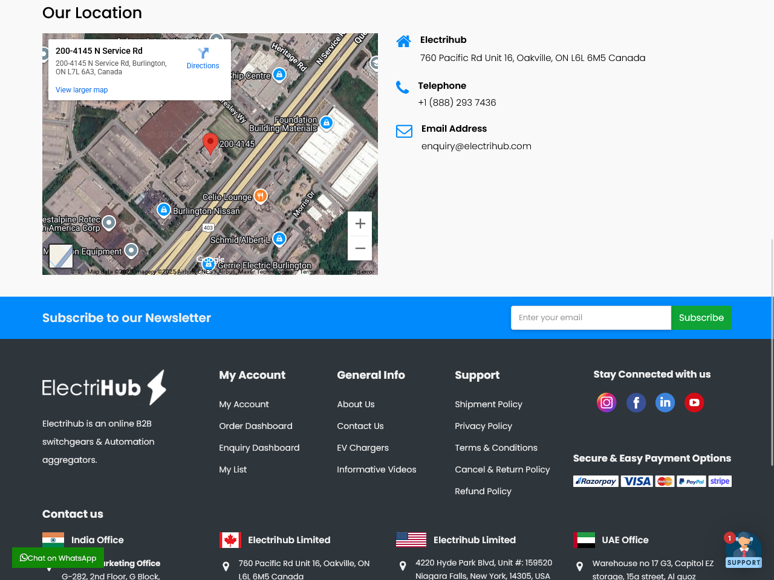774x580 pixels.
Task: Click the red map location pin
Action: coord(210,143)
